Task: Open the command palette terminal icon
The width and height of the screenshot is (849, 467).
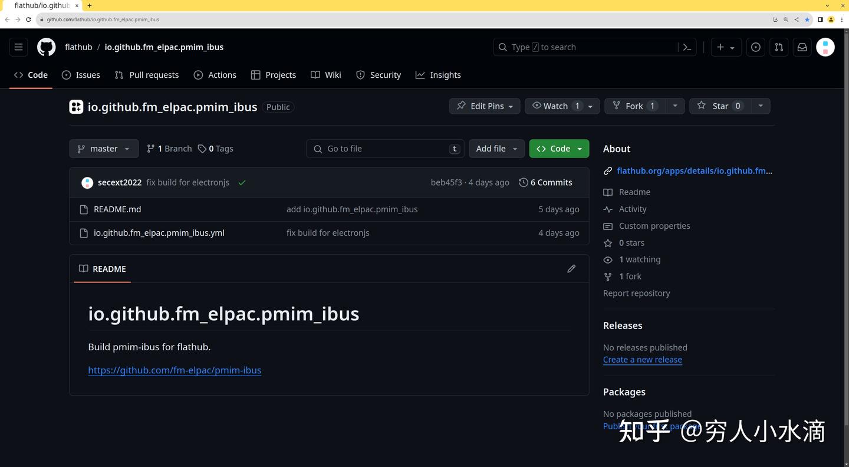Action: coord(686,47)
